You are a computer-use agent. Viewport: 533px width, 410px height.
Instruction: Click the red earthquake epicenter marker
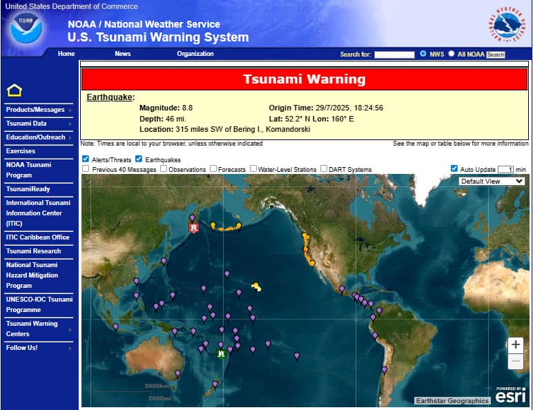[x=194, y=228]
